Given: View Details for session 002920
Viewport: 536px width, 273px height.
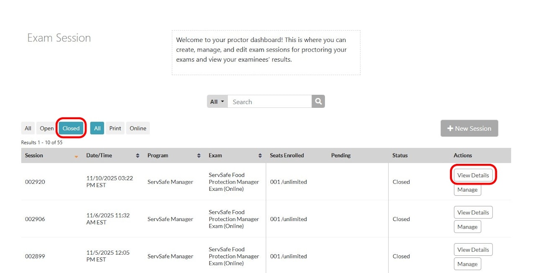Looking at the screenshot, I should click(473, 175).
